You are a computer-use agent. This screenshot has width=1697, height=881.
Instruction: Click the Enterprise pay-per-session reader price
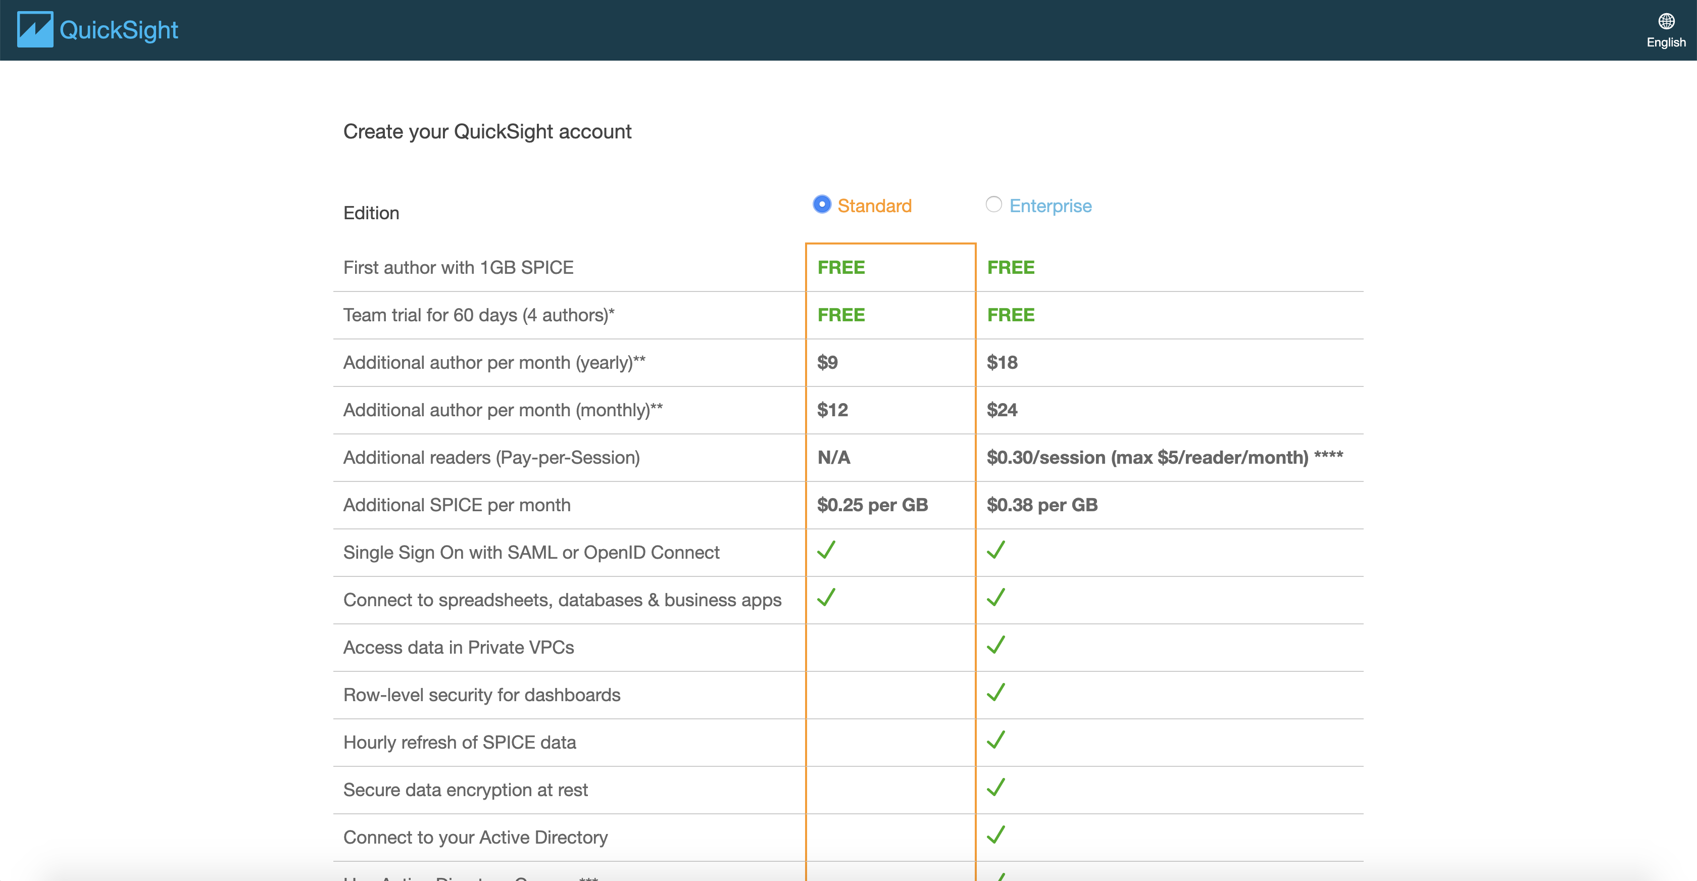[x=1164, y=457]
